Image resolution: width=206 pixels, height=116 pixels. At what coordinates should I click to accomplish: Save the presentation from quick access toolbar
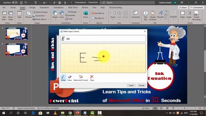click(21, 3)
